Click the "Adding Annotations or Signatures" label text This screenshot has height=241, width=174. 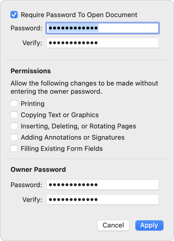pos(73,137)
